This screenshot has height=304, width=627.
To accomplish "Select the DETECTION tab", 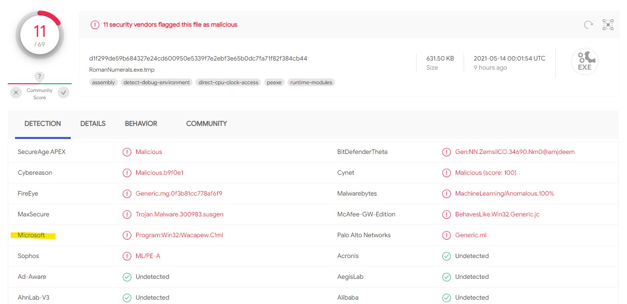I will click(x=42, y=123).
